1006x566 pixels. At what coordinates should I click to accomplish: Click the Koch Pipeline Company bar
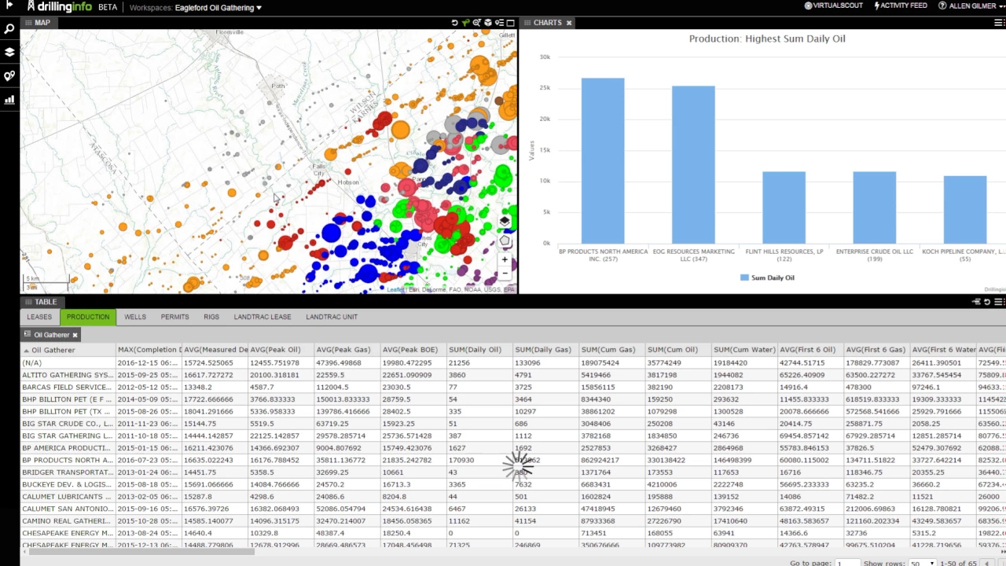click(964, 210)
